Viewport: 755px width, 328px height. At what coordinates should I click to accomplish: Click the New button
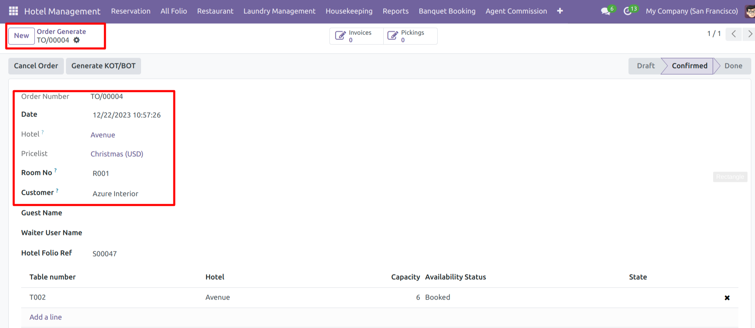coord(22,36)
